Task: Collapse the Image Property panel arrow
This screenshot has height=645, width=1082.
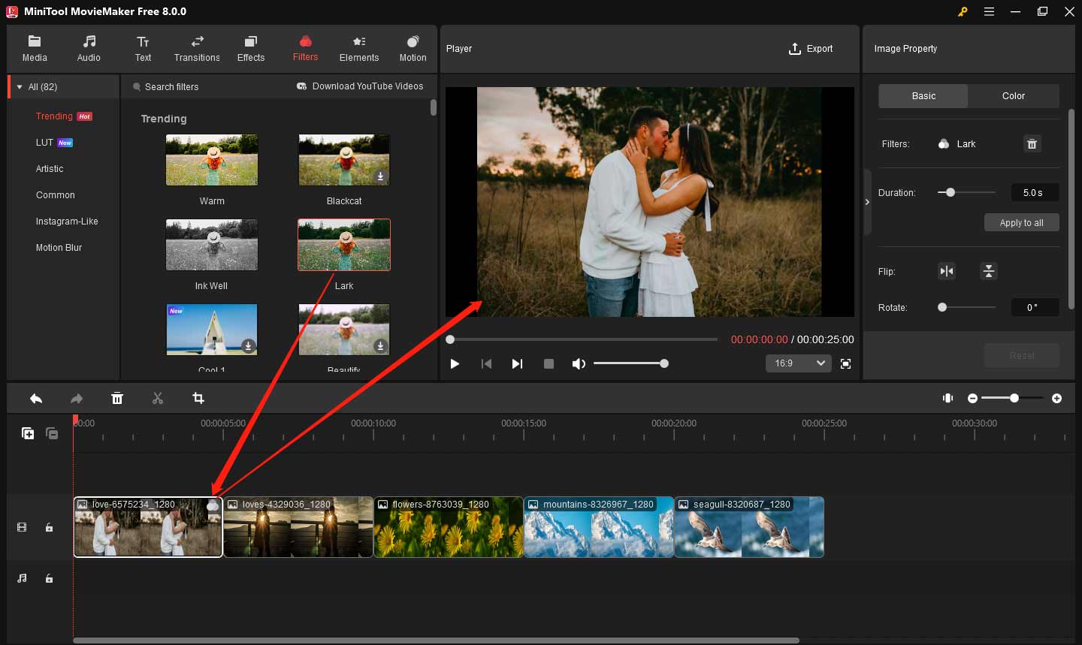Action: coord(867,202)
